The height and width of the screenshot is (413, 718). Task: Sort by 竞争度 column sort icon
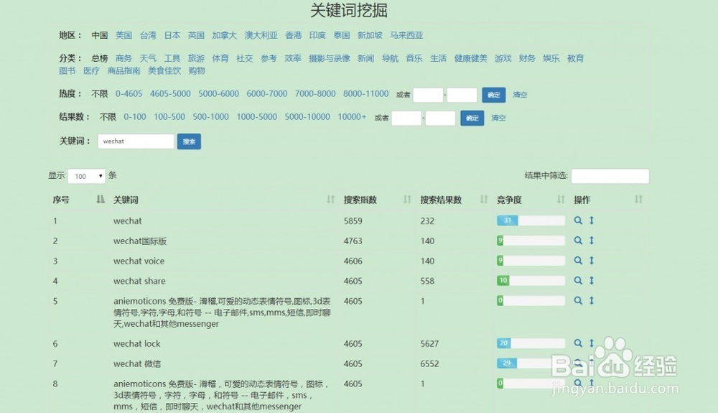click(x=561, y=199)
